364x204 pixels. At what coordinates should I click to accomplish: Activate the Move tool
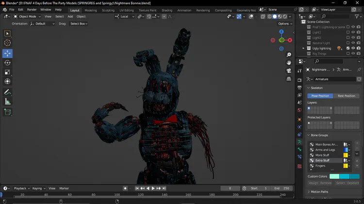point(7,54)
